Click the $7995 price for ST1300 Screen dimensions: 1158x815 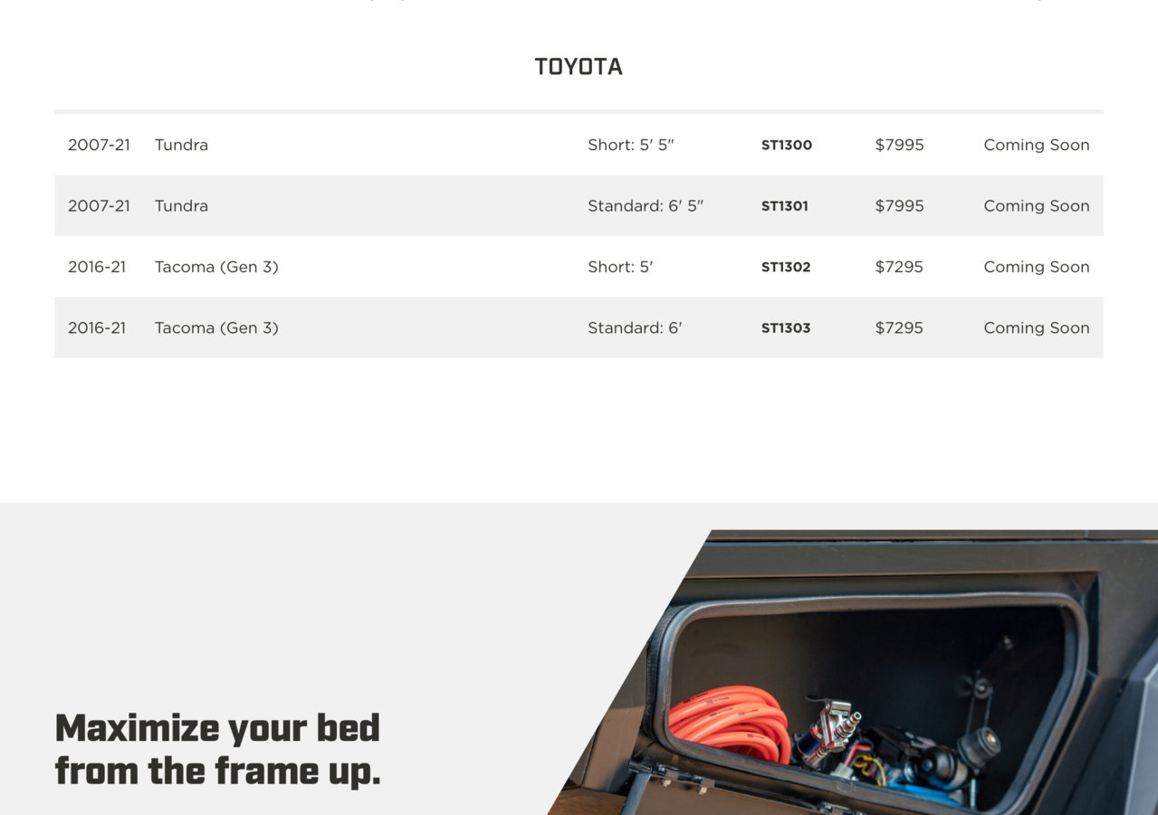(x=899, y=145)
